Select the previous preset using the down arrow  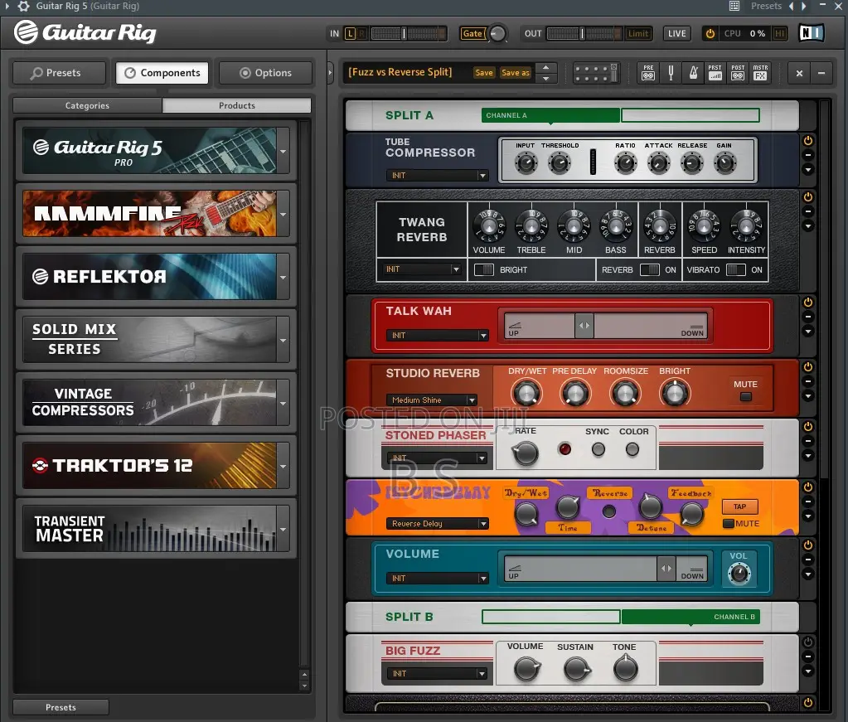click(545, 79)
